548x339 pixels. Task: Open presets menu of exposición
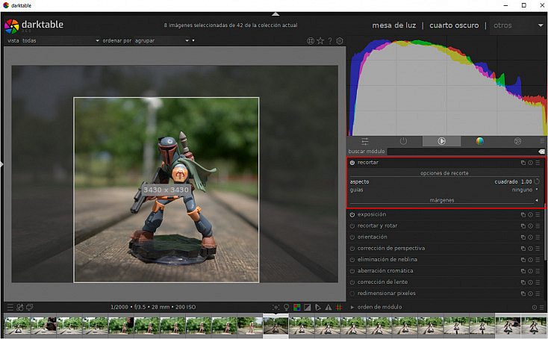click(538, 215)
